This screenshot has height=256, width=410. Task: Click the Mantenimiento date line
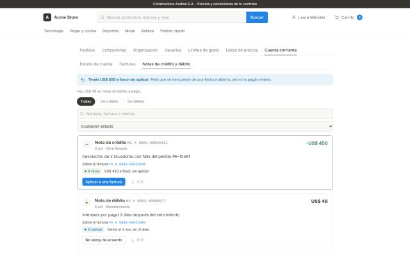[x=112, y=207]
